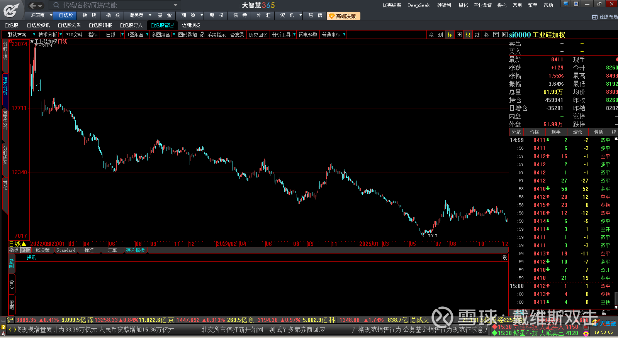Expand the search box dropdown arrow
The width and height of the screenshot is (618, 338).
(x=176, y=5)
